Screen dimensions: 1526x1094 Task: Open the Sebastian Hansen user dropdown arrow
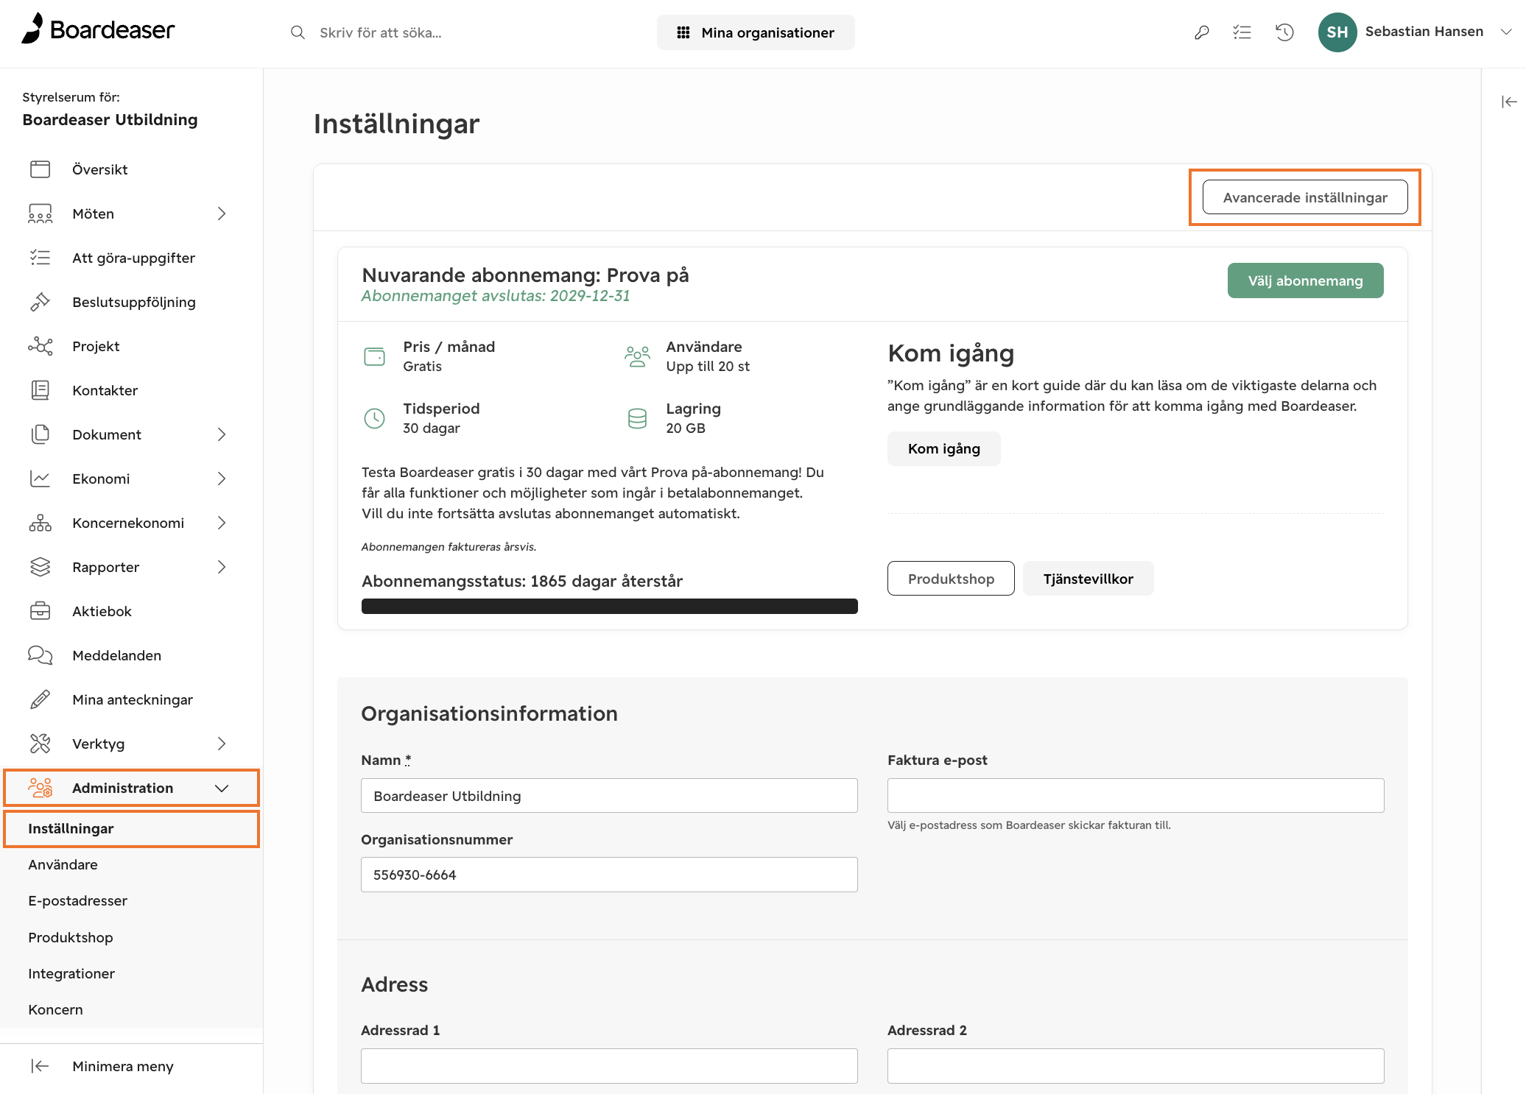coord(1506,32)
